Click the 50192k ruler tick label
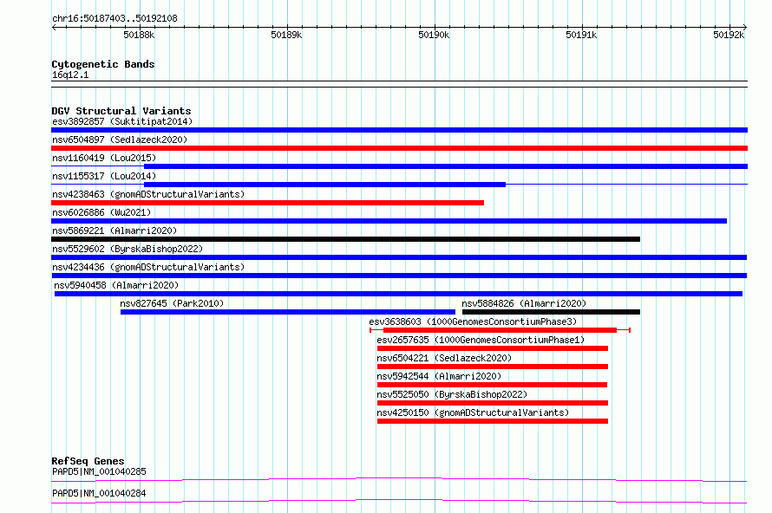The width and height of the screenshot is (772, 513). (729, 35)
